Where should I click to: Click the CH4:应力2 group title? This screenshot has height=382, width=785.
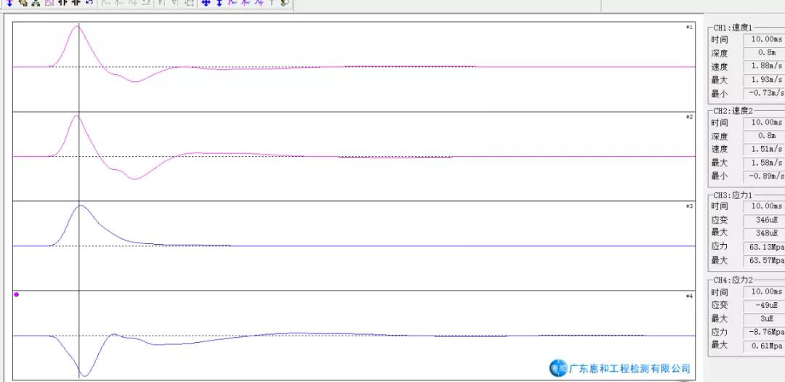click(733, 280)
